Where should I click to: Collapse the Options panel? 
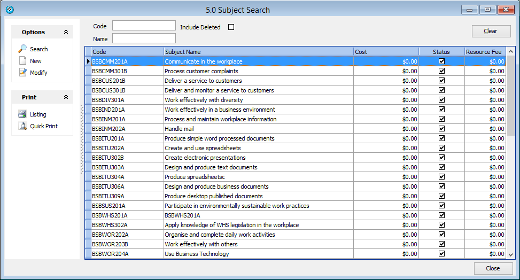click(66, 32)
